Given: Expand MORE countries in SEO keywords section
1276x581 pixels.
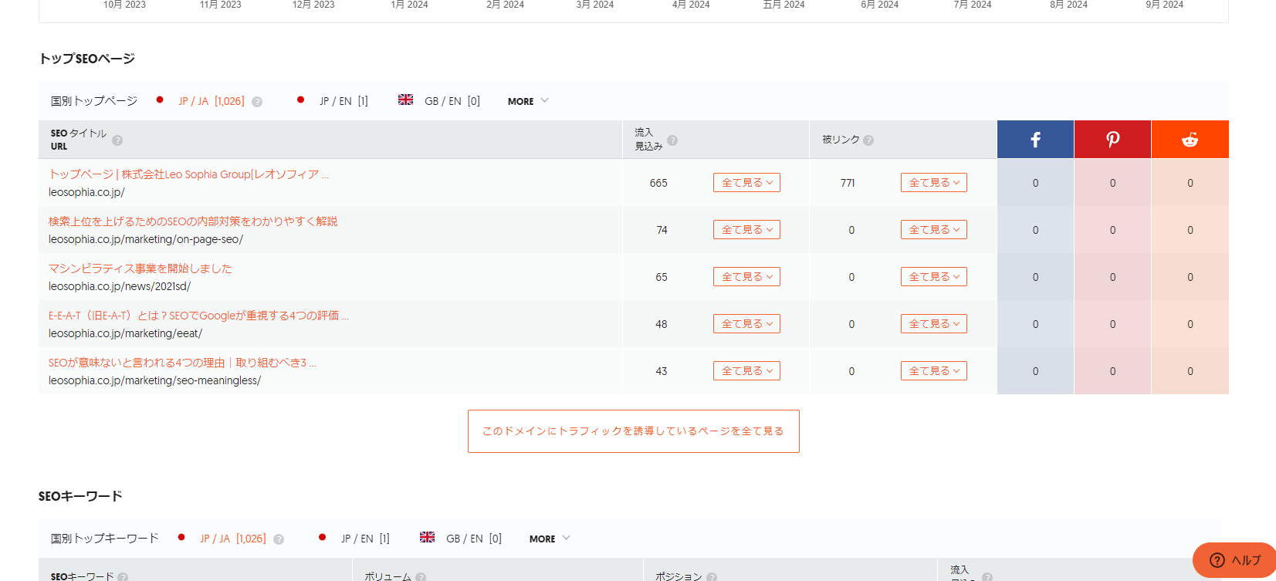Looking at the screenshot, I should pos(550,539).
